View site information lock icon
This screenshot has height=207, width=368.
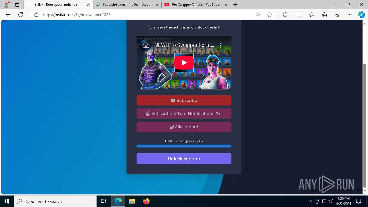(36, 15)
